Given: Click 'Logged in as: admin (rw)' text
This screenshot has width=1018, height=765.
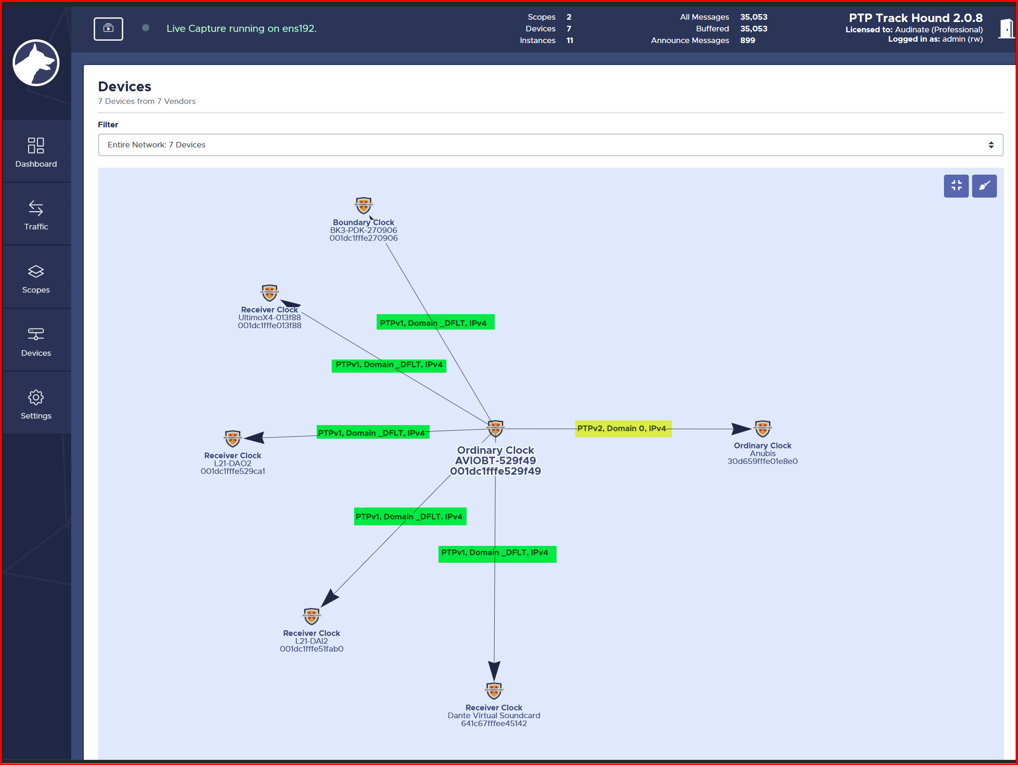Looking at the screenshot, I should 935,39.
